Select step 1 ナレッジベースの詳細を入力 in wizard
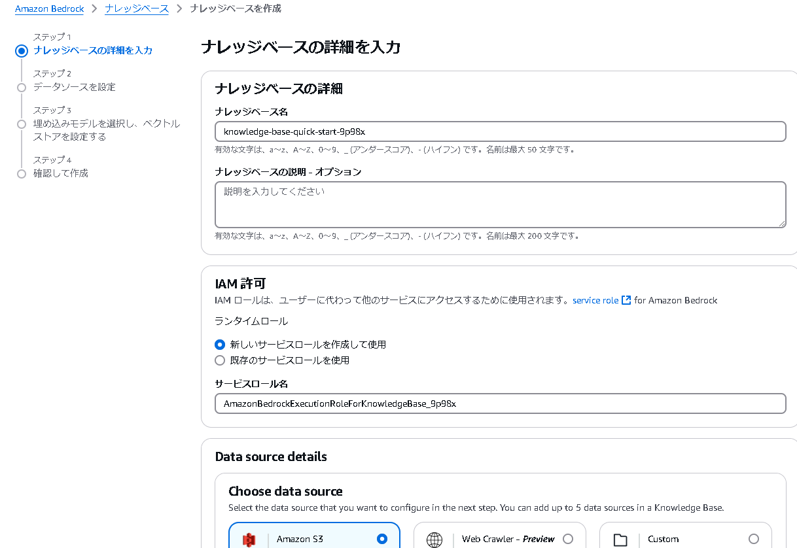797x548 pixels. [93, 50]
